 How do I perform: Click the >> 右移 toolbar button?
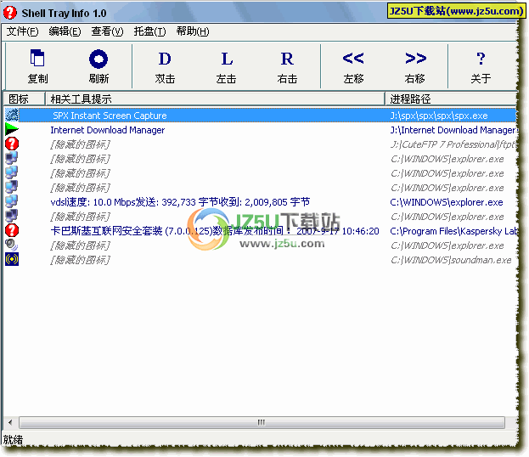pyautogui.click(x=415, y=66)
